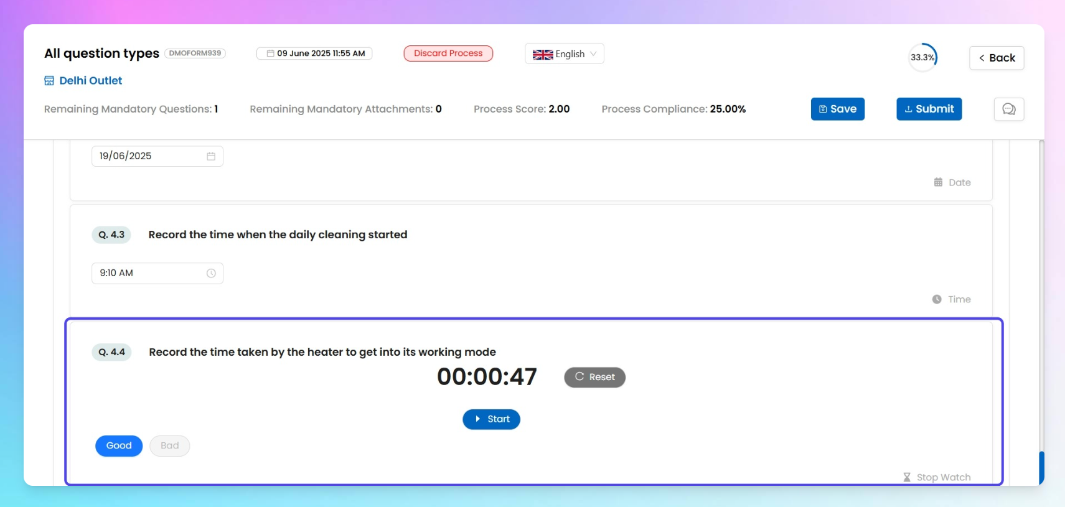This screenshot has width=1065, height=507.
Task: Click the Discard Process button
Action: (x=448, y=53)
